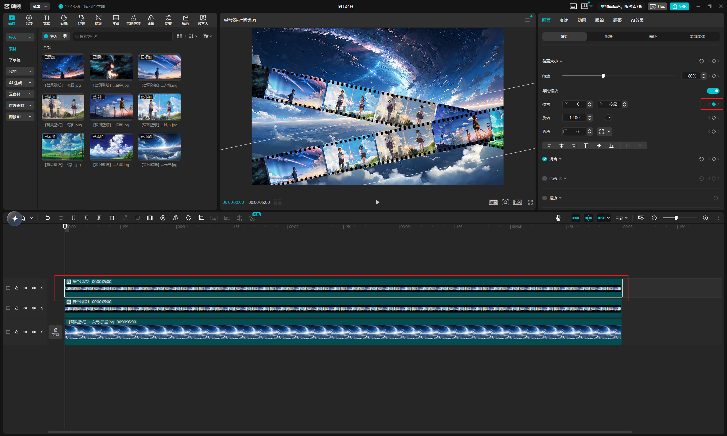Click the microphone record icon

pos(558,218)
